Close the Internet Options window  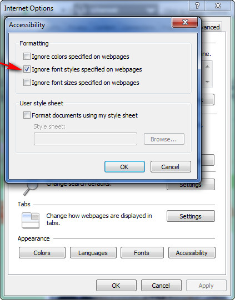click(218, 6)
